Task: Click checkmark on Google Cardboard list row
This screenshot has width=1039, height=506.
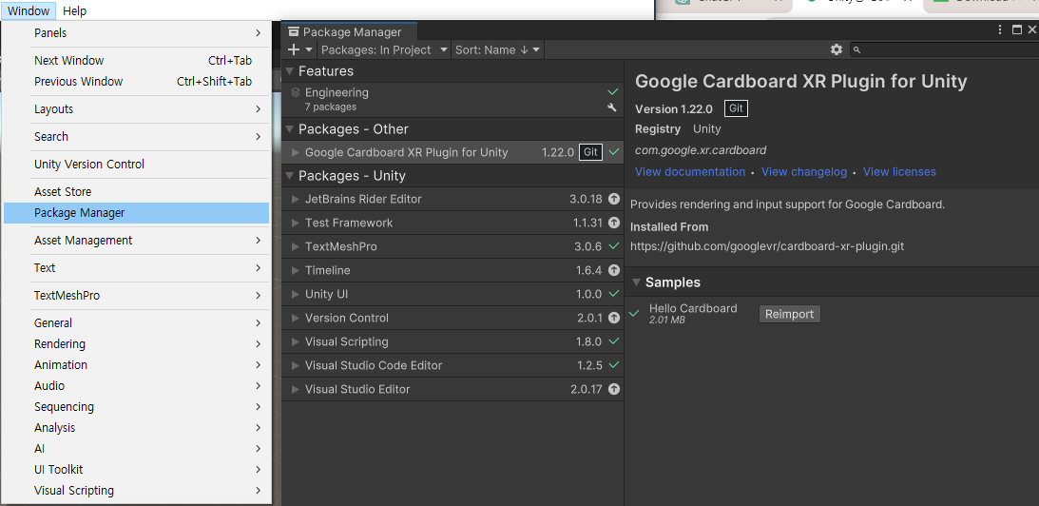Action: pyautogui.click(x=613, y=152)
